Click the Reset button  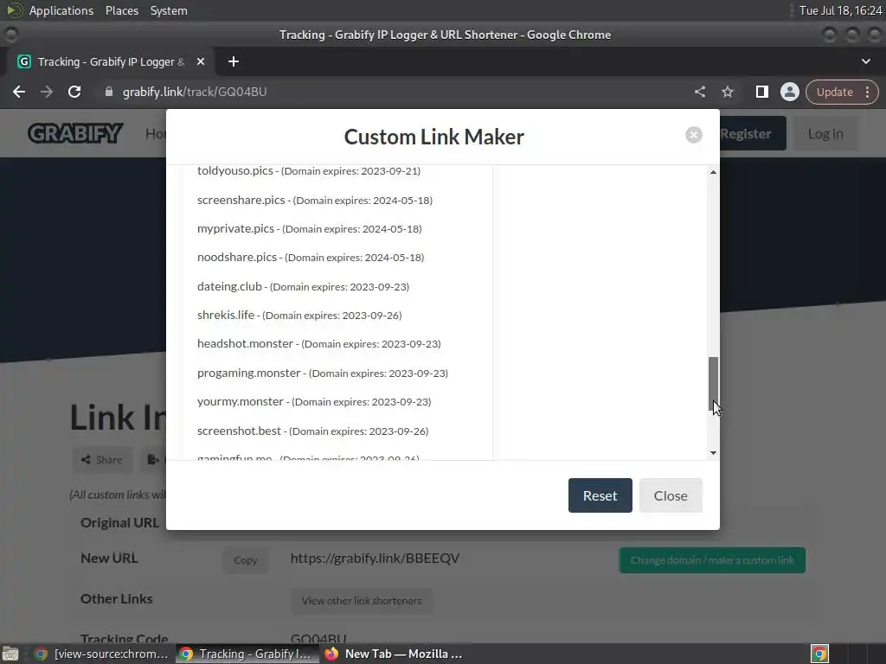600,495
